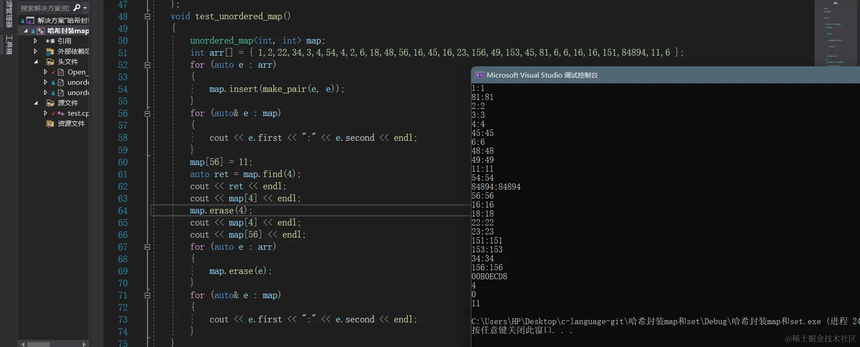Click the code minimap overview

[x=835, y=36]
